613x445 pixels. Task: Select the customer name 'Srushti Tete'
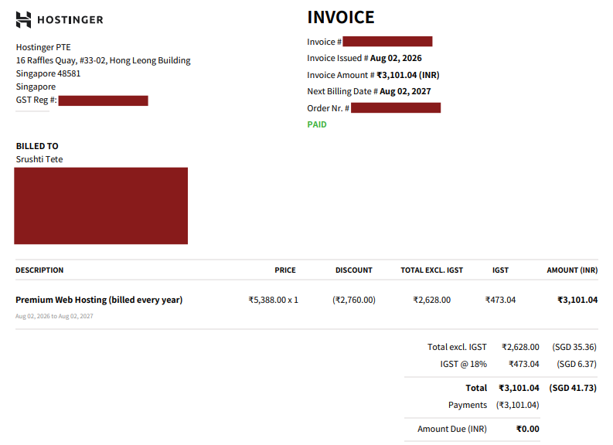coord(39,159)
